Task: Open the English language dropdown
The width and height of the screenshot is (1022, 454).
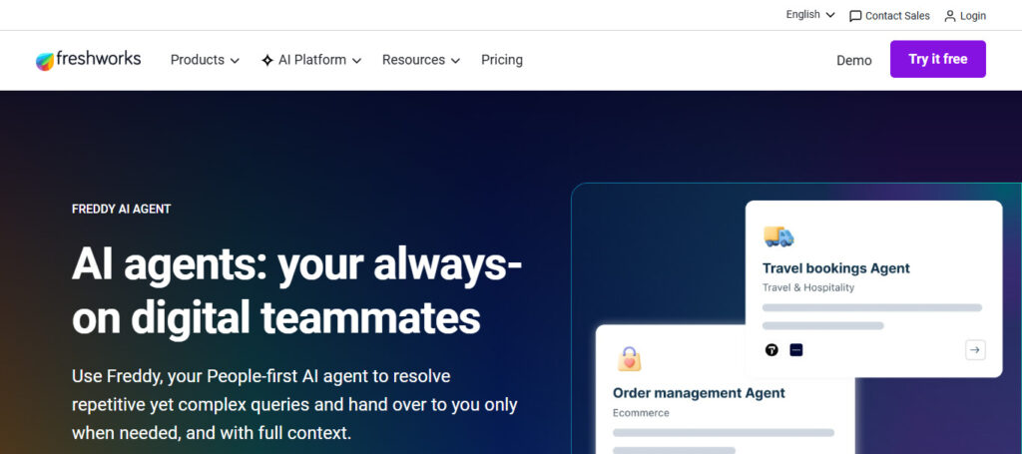Action: pyautogui.click(x=810, y=14)
